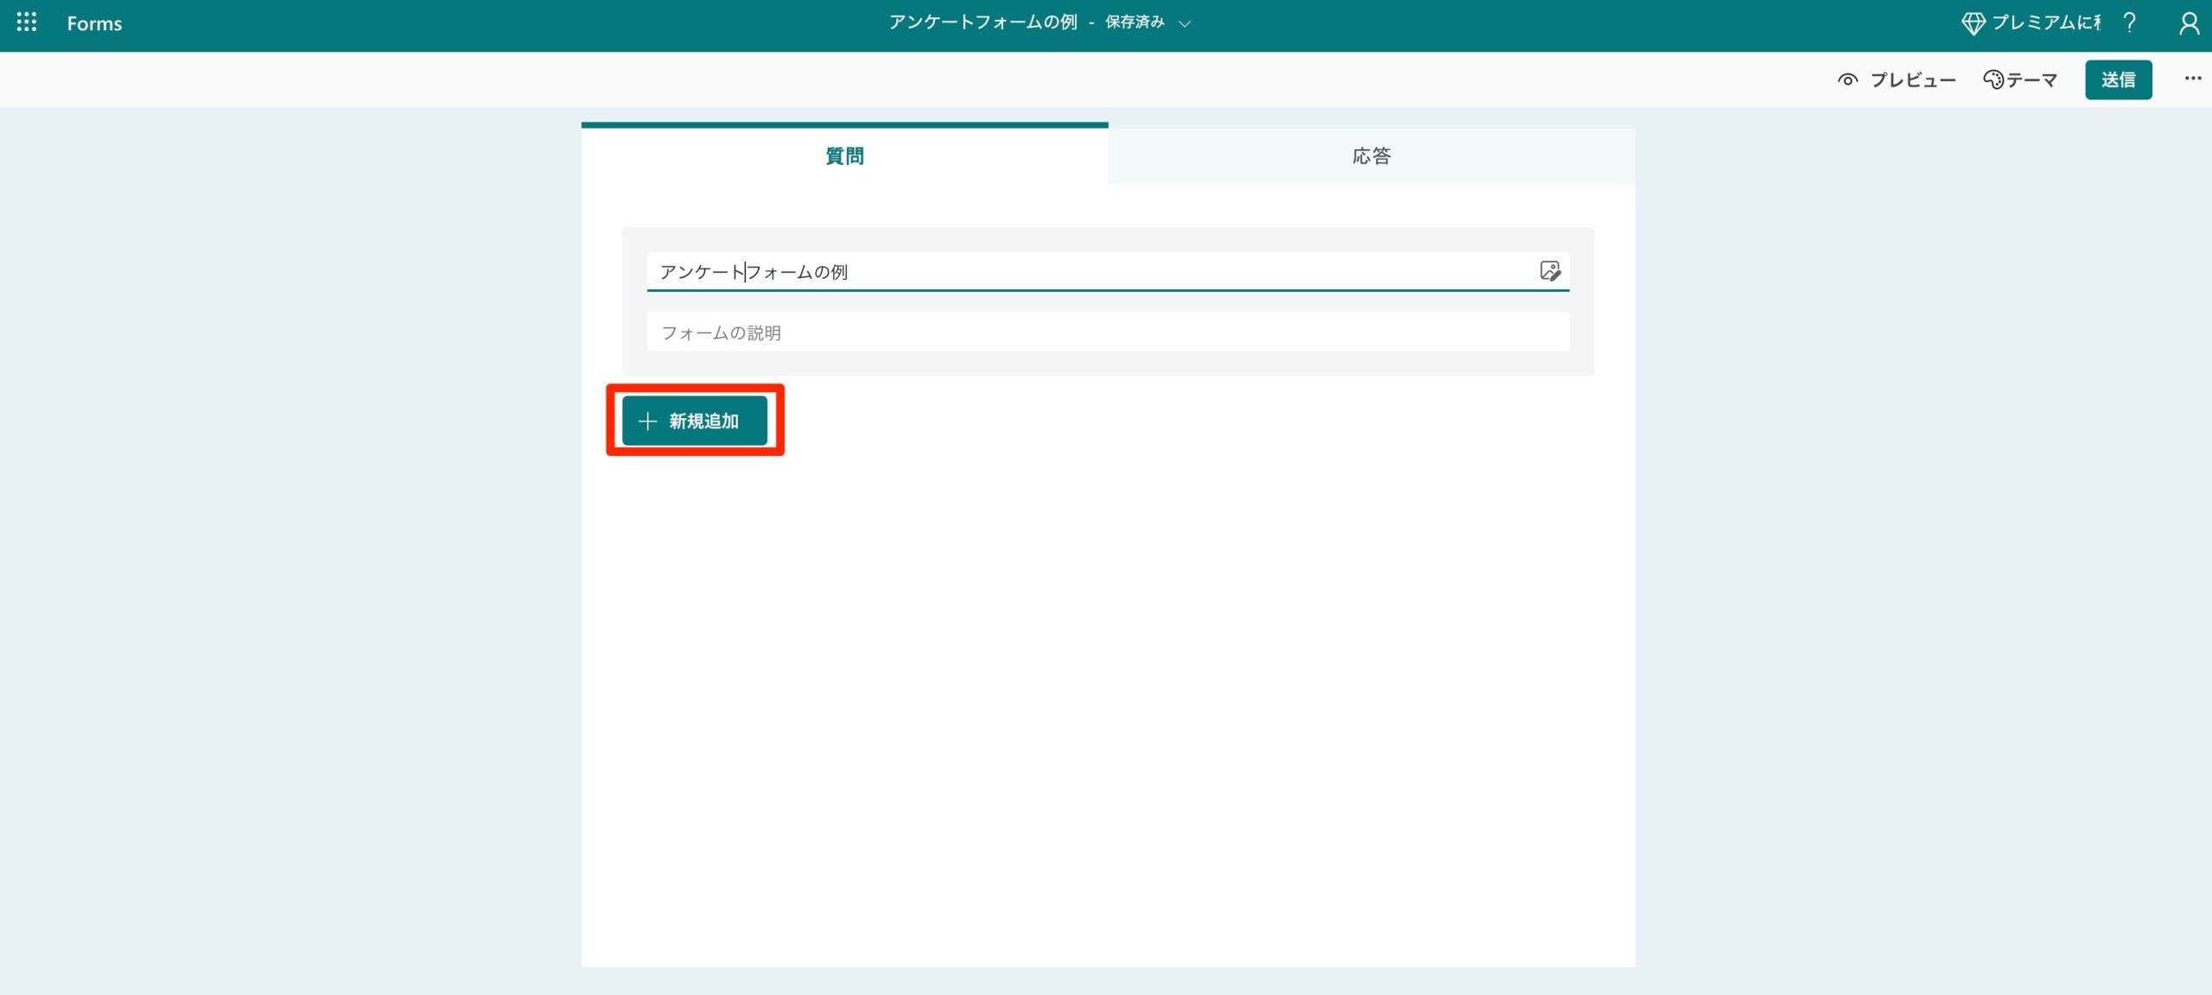The height and width of the screenshot is (995, 2212).
Task: Expand the ellipsis menu next to 送信
Action: (2193, 79)
